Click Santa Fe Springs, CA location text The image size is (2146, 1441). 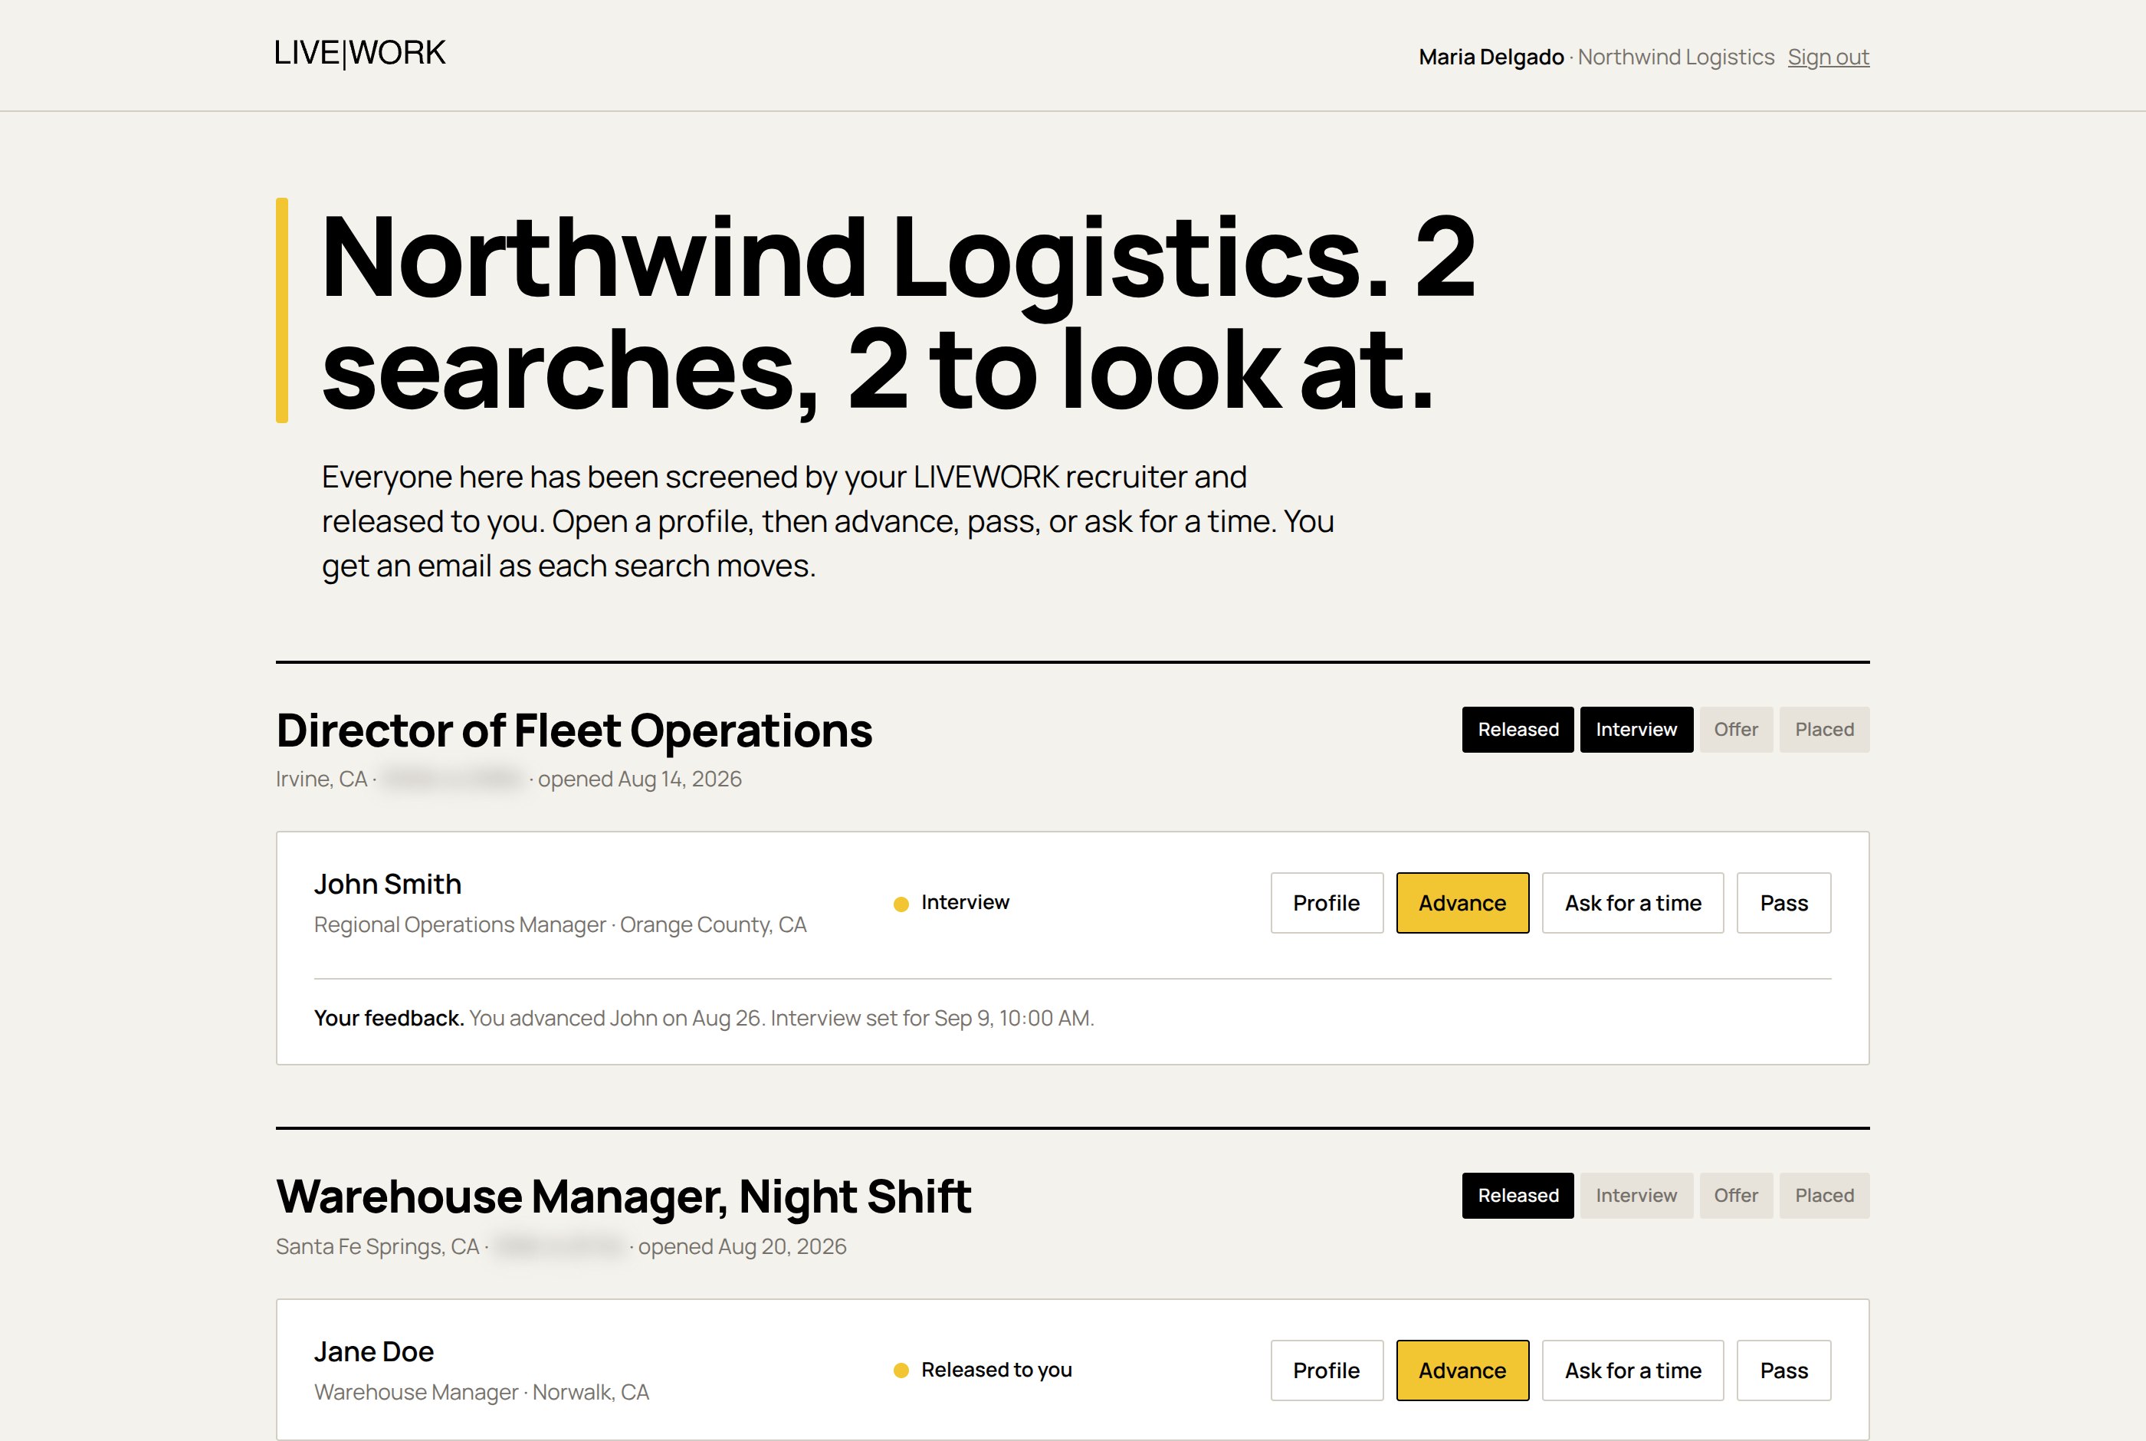click(378, 1247)
